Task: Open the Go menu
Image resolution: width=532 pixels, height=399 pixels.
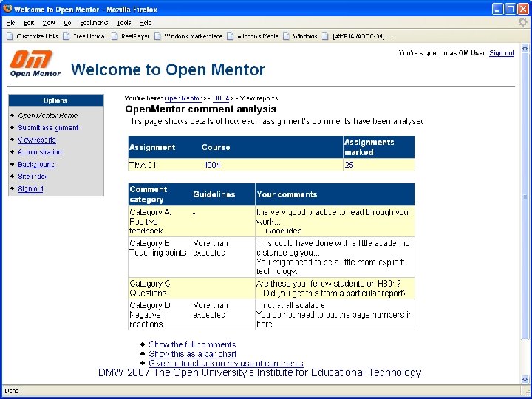Action: click(67, 23)
